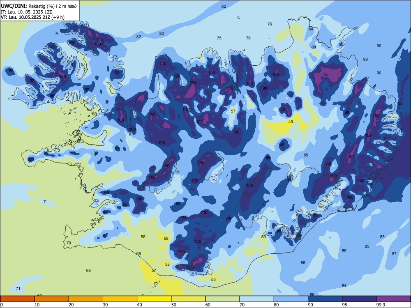Click the 59 value in southeast Iceland
The height and width of the screenshot is (308, 411).
click(x=263, y=237)
